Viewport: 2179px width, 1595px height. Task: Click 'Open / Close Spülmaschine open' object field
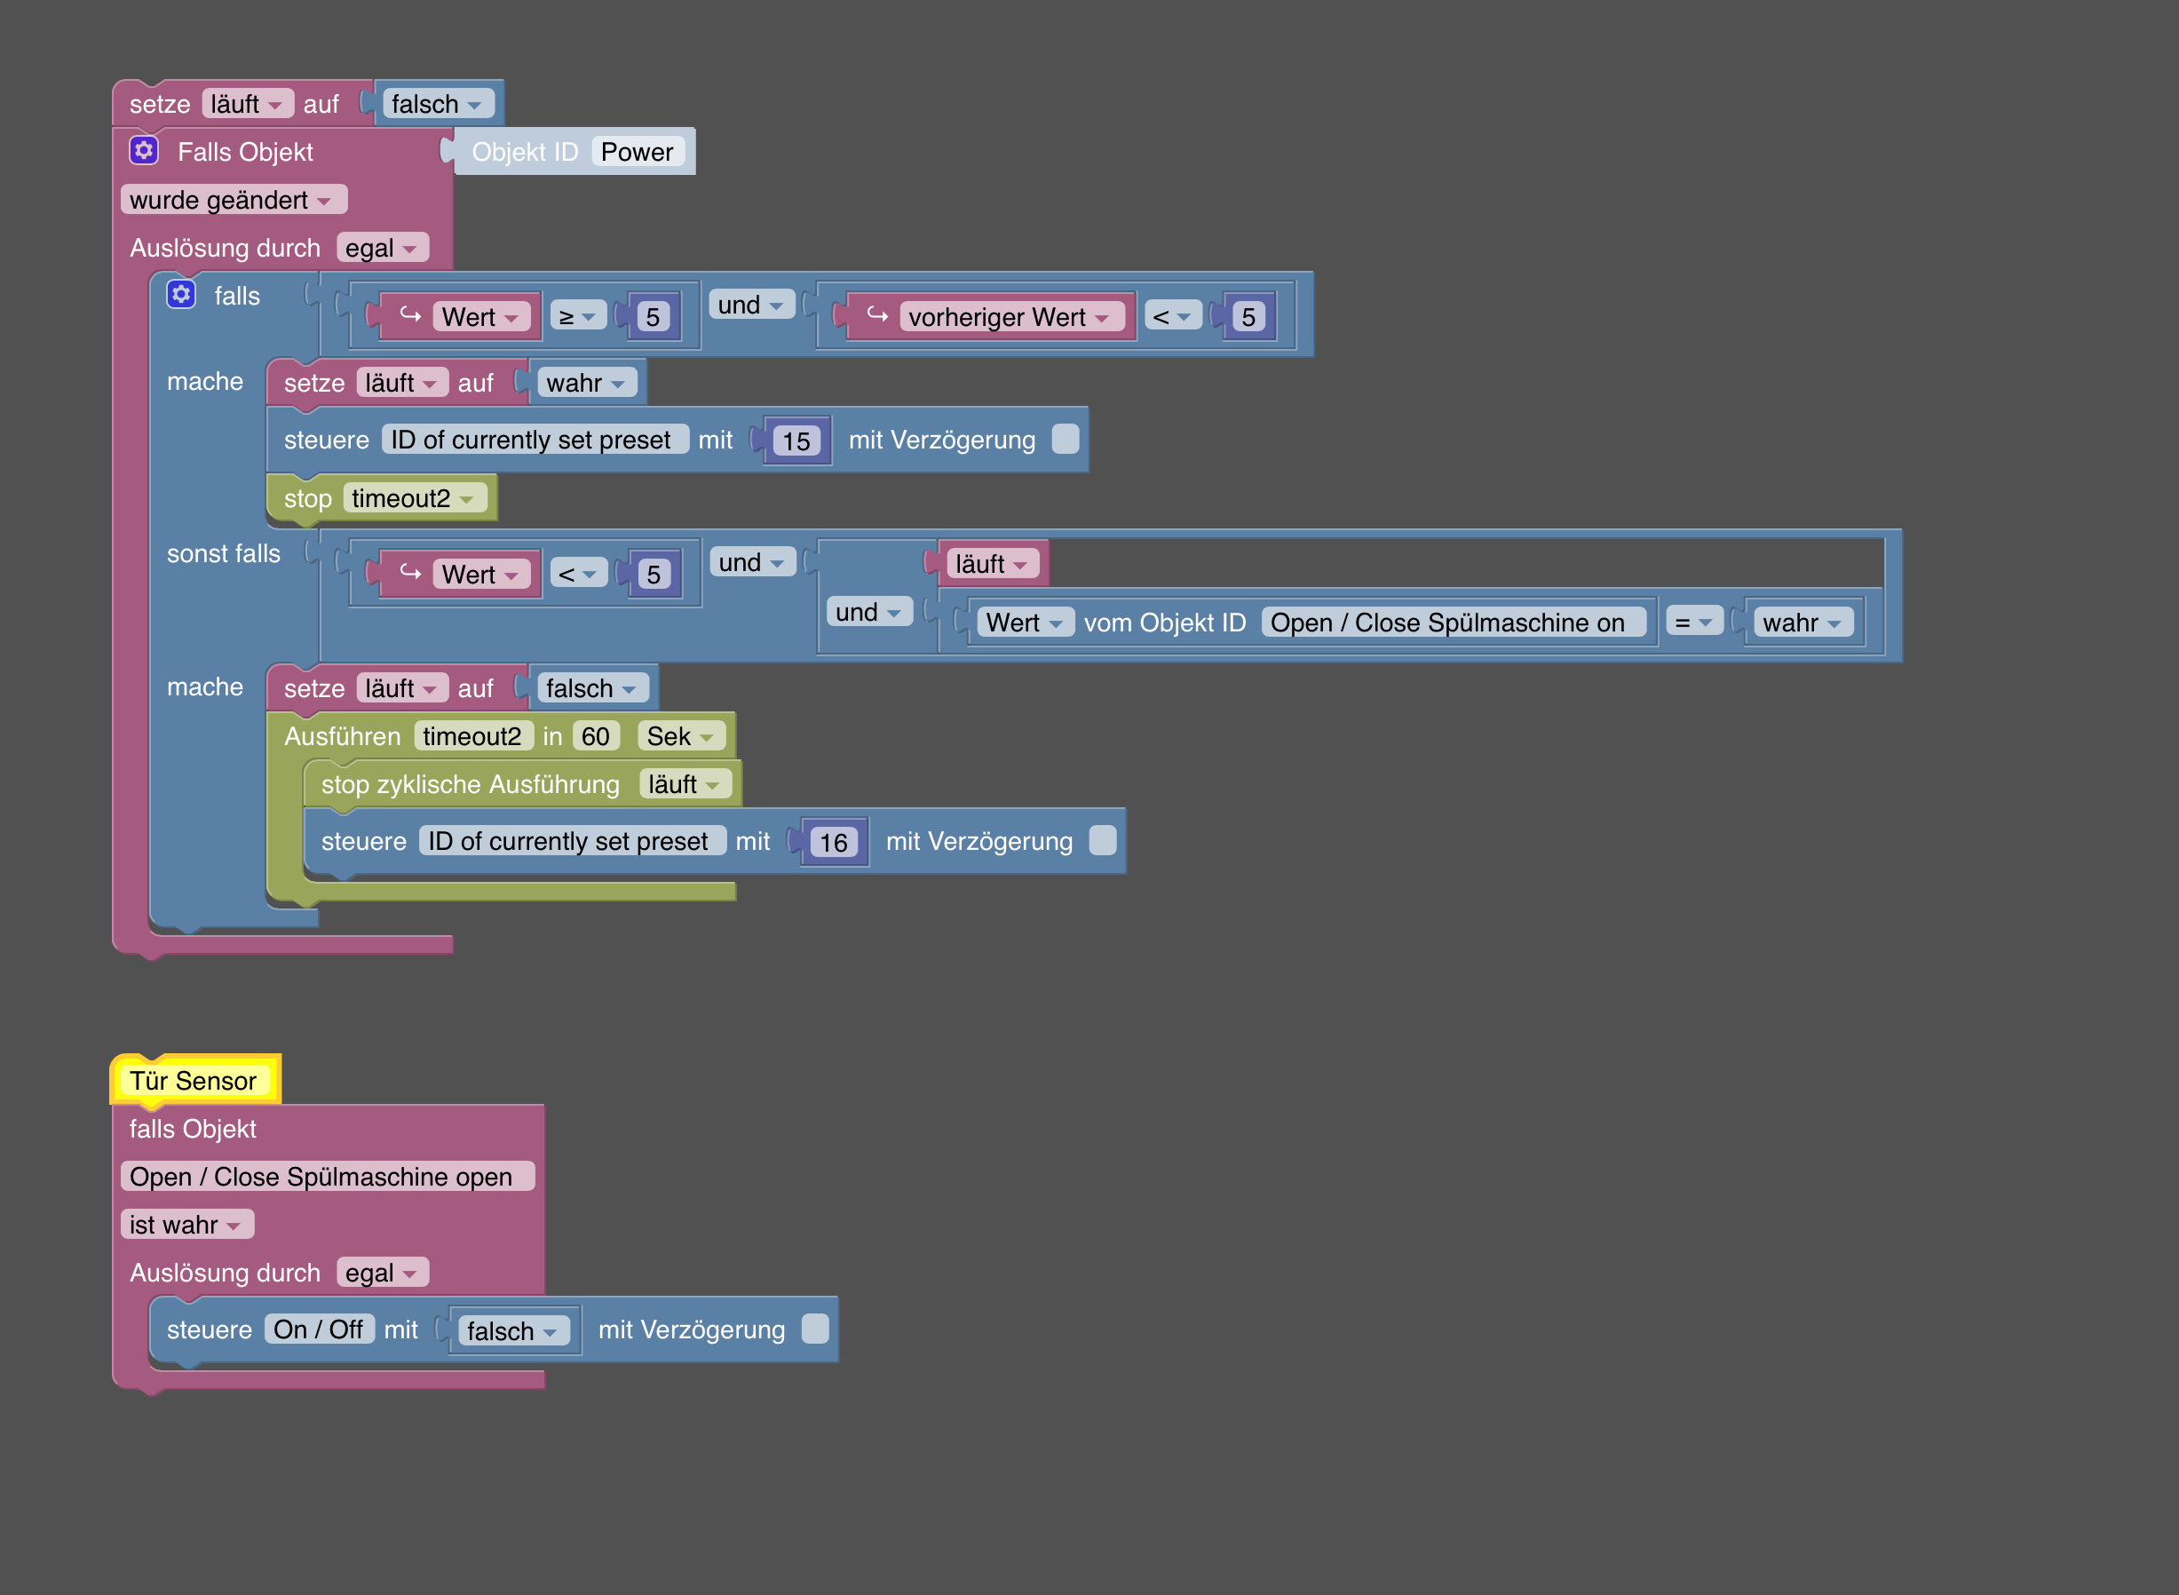point(327,1176)
